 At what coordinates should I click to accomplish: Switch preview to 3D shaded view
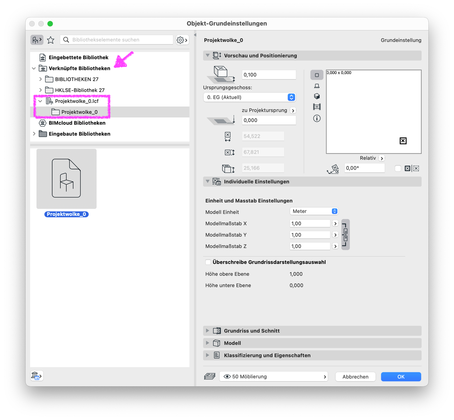(x=317, y=96)
